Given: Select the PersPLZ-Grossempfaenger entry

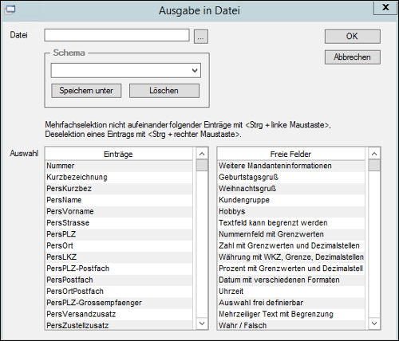Looking at the screenshot, I should [119, 303].
